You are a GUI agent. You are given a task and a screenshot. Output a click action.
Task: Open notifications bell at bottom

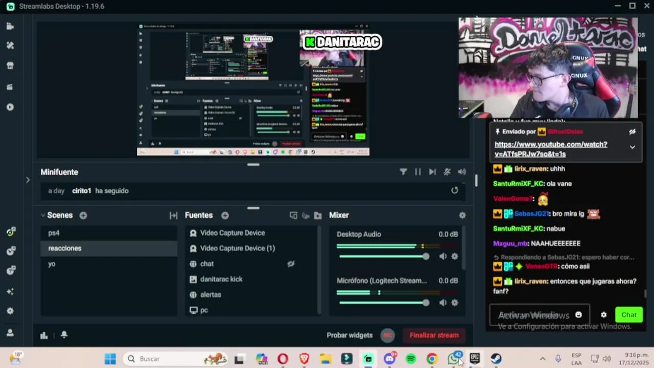[x=64, y=334]
